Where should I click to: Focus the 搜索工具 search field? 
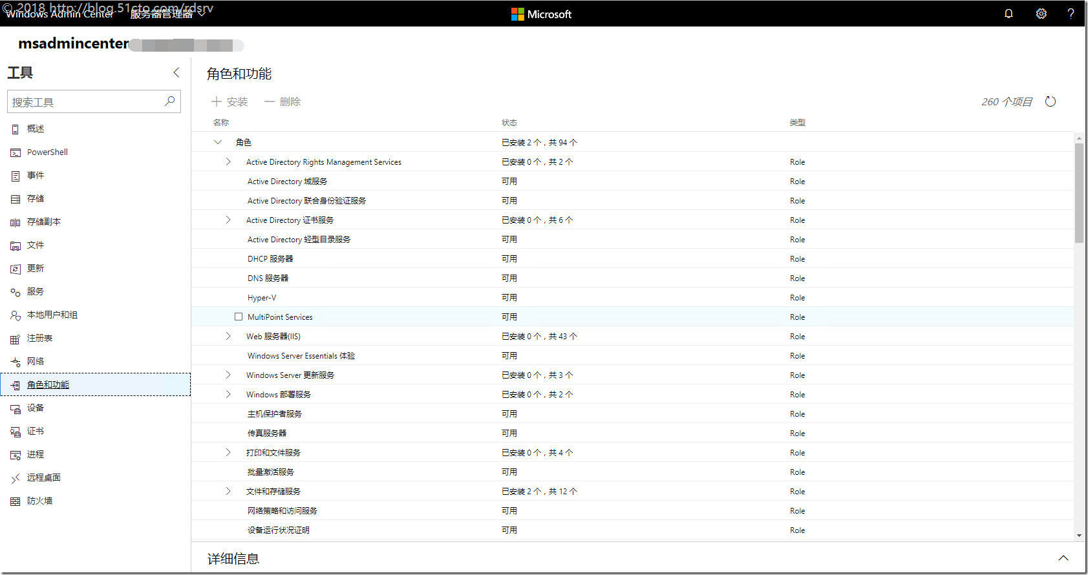click(94, 101)
